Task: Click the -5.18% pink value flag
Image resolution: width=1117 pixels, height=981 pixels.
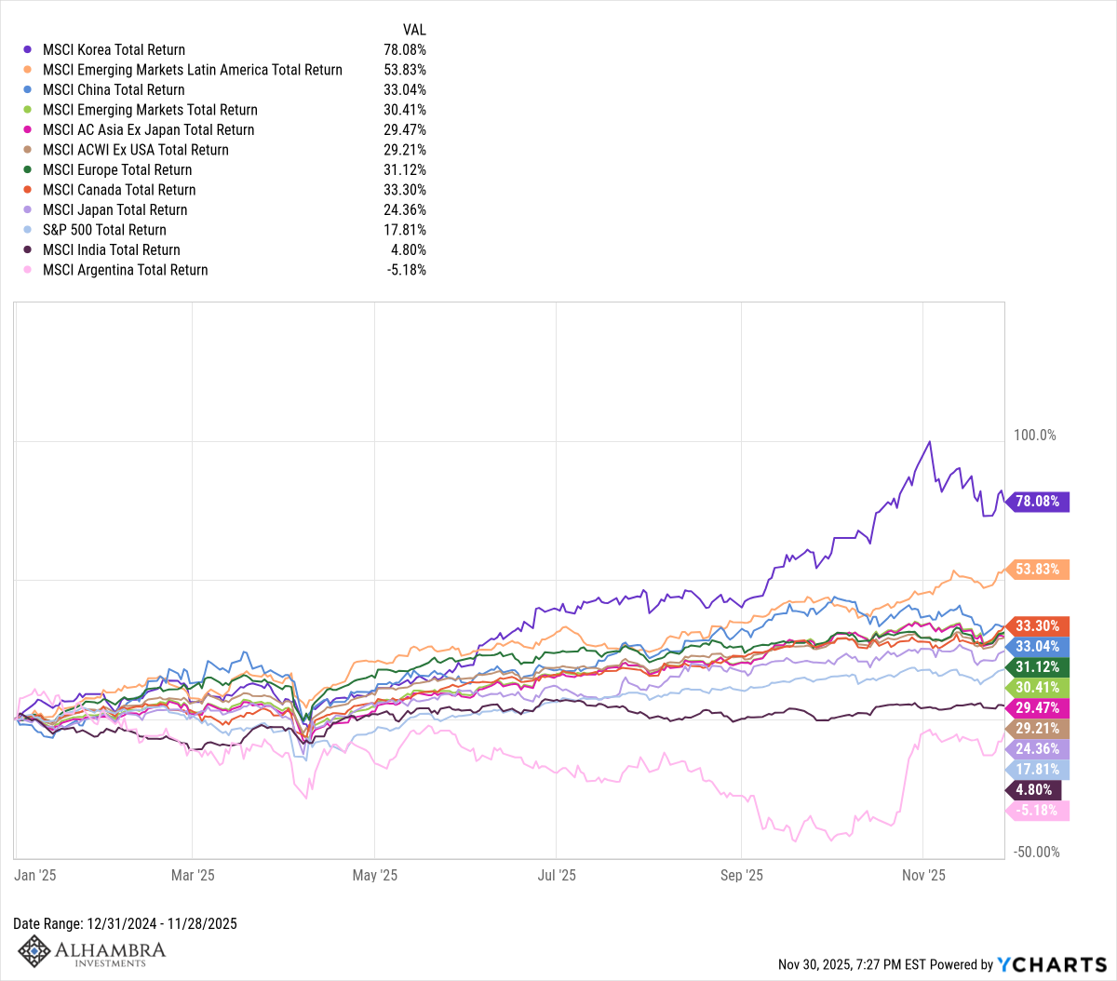Action: [1037, 811]
